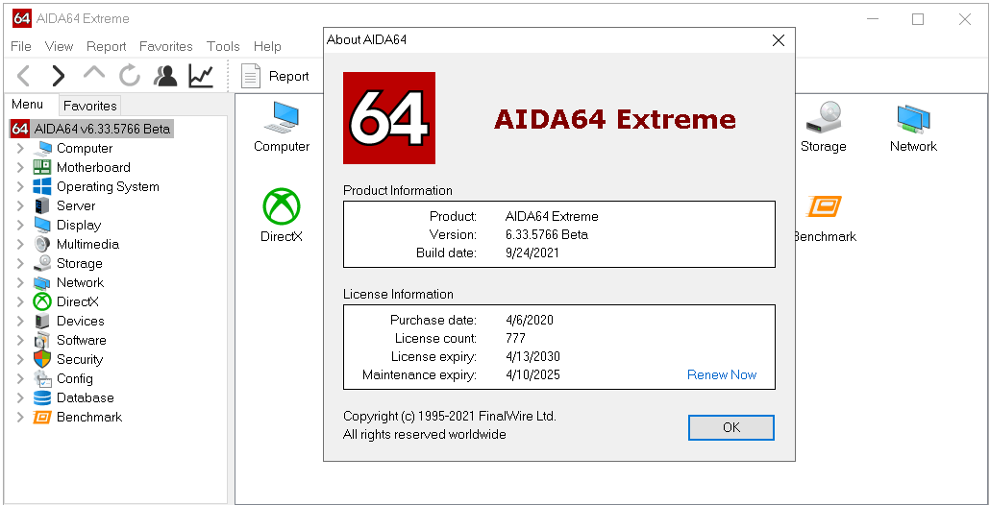This screenshot has height=505, width=990.
Task: Select the Devices icon in tree
Action: pos(42,321)
